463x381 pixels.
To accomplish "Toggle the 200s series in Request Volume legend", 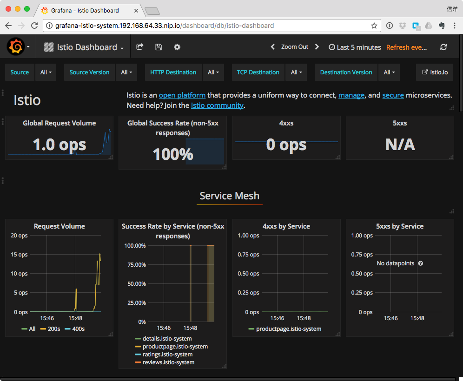I will coord(50,329).
